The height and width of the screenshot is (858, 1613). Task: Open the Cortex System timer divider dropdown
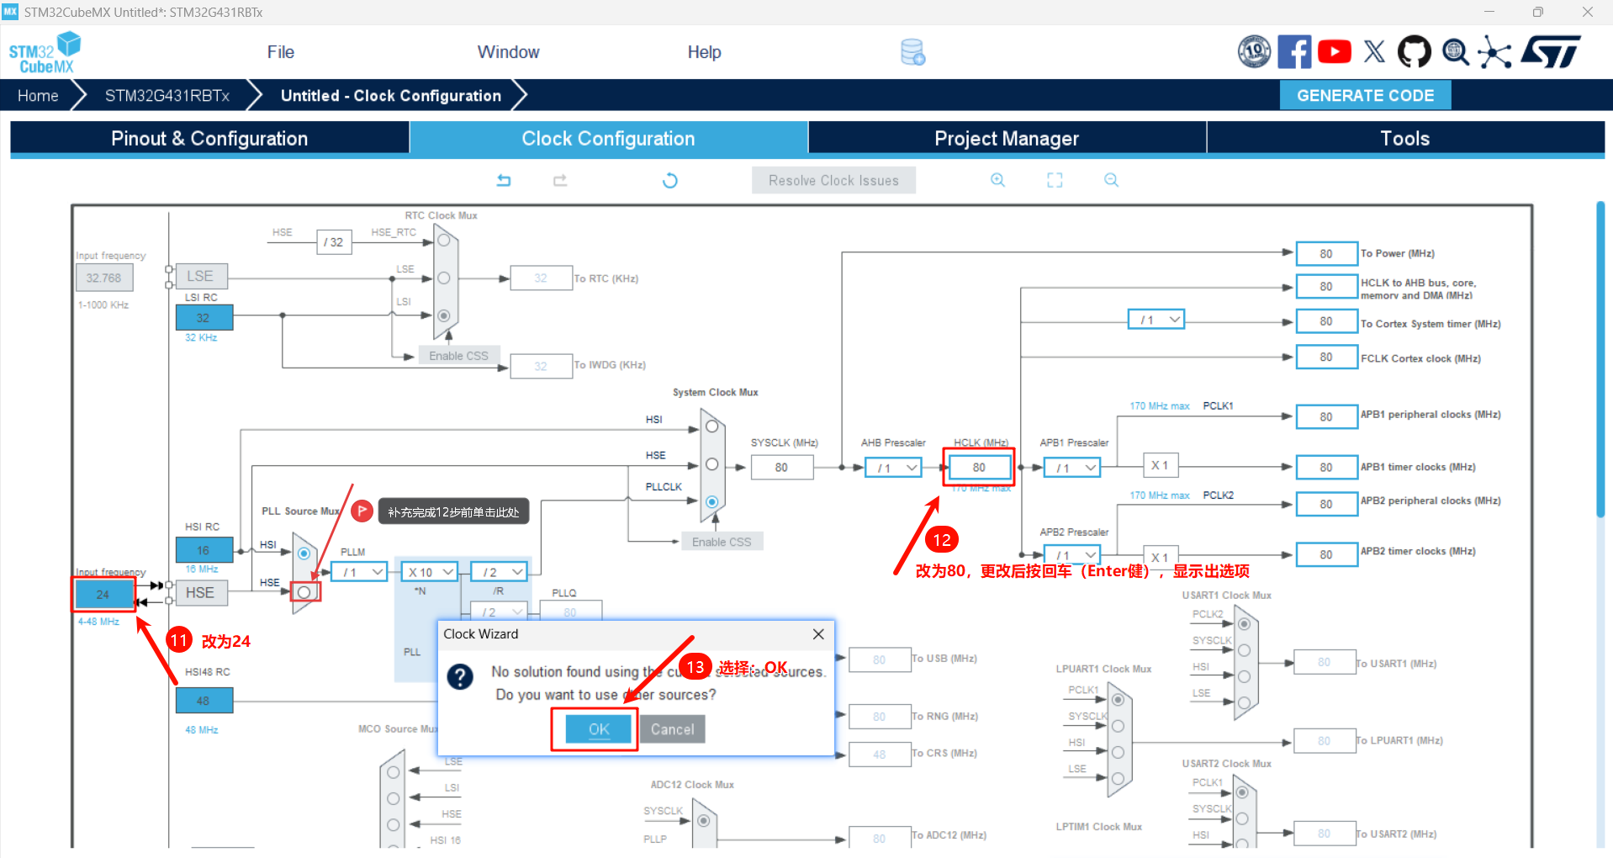pyautogui.click(x=1156, y=320)
